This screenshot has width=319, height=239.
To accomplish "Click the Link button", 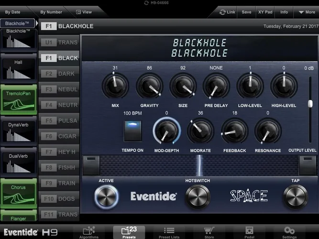I will (x=228, y=12).
